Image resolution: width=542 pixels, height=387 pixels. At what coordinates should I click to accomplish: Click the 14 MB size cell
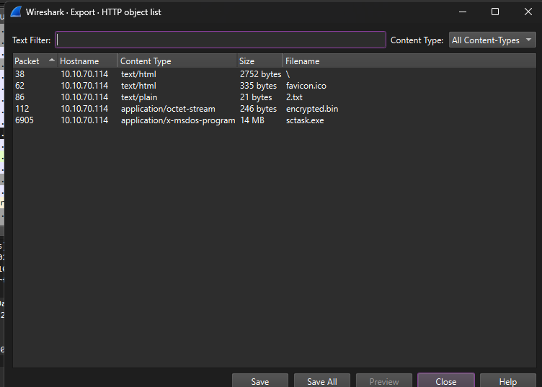[252, 120]
